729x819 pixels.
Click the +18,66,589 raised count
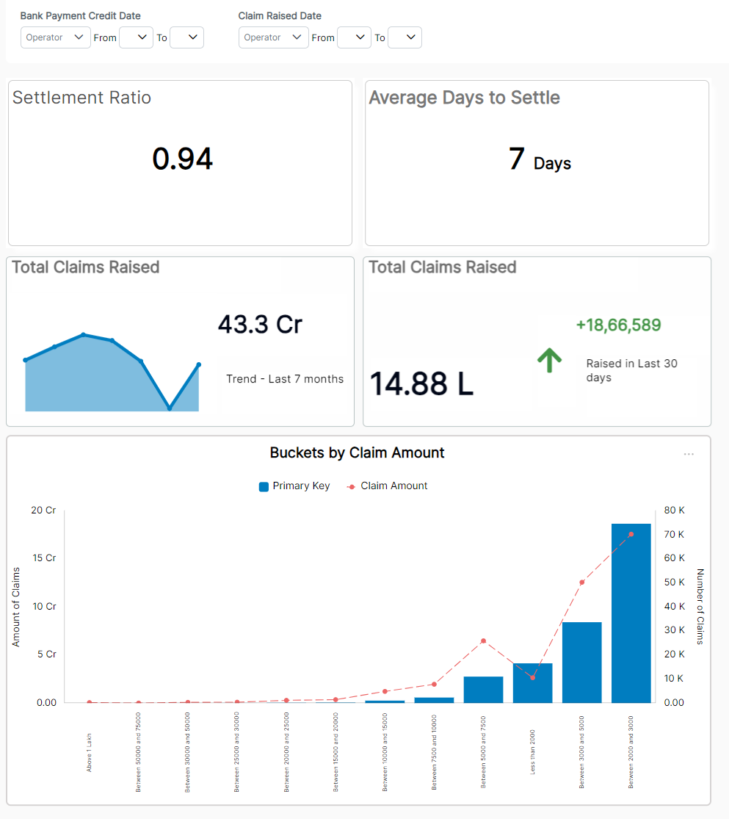pyautogui.click(x=618, y=325)
